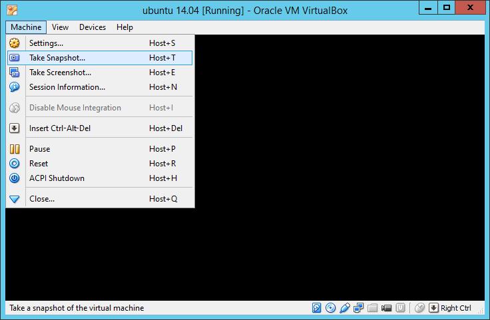Image resolution: width=490 pixels, height=320 pixels.
Task: Choose Insert Ctrl-Alt-Del entry
Action: point(100,128)
